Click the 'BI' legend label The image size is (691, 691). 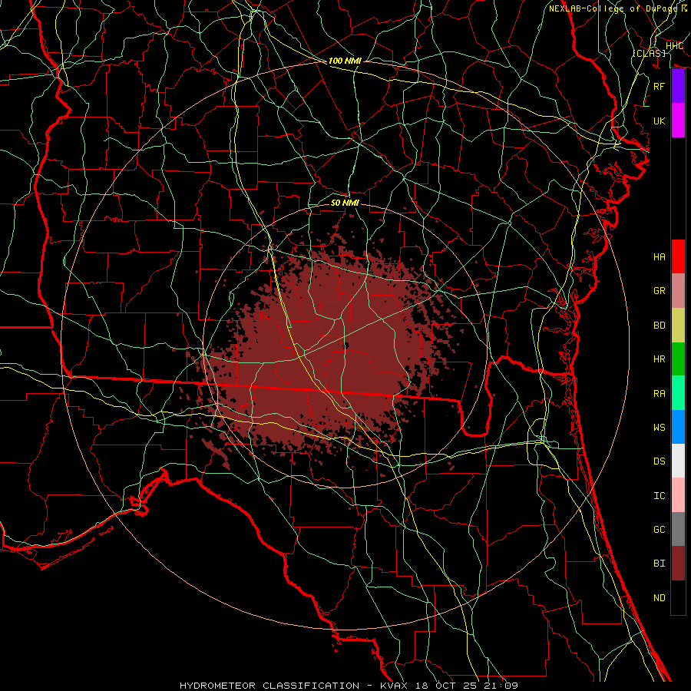pos(660,564)
